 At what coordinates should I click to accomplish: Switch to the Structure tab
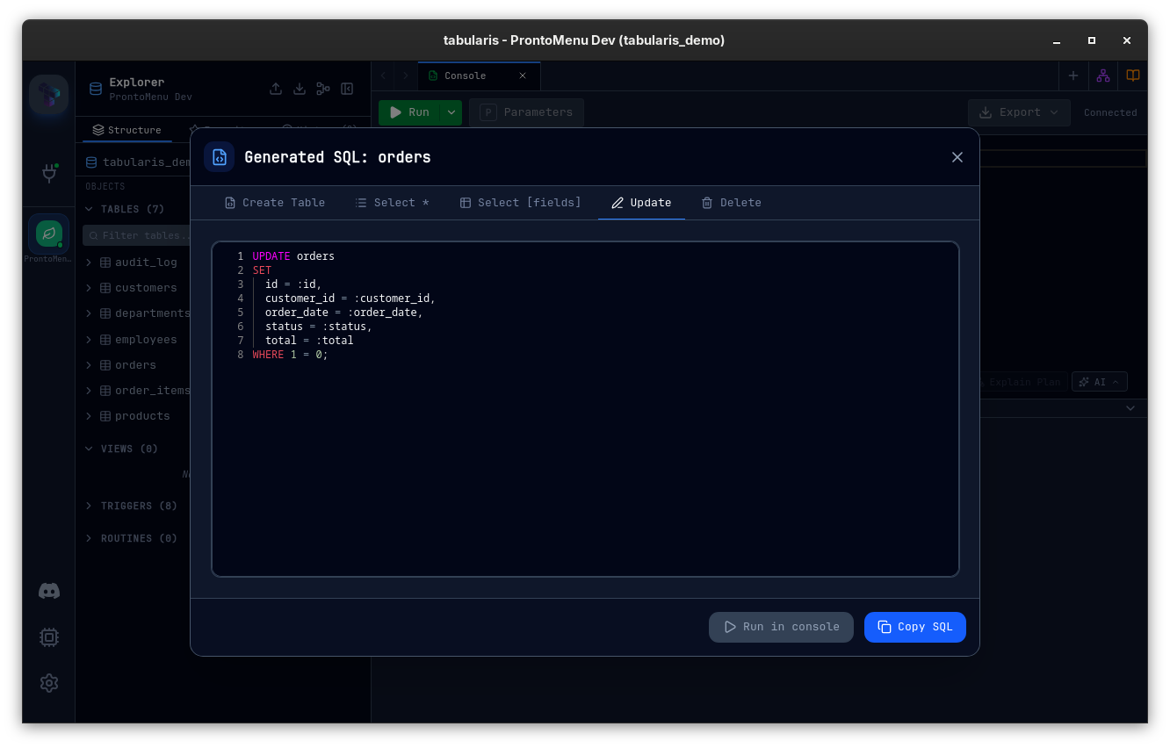[127, 130]
